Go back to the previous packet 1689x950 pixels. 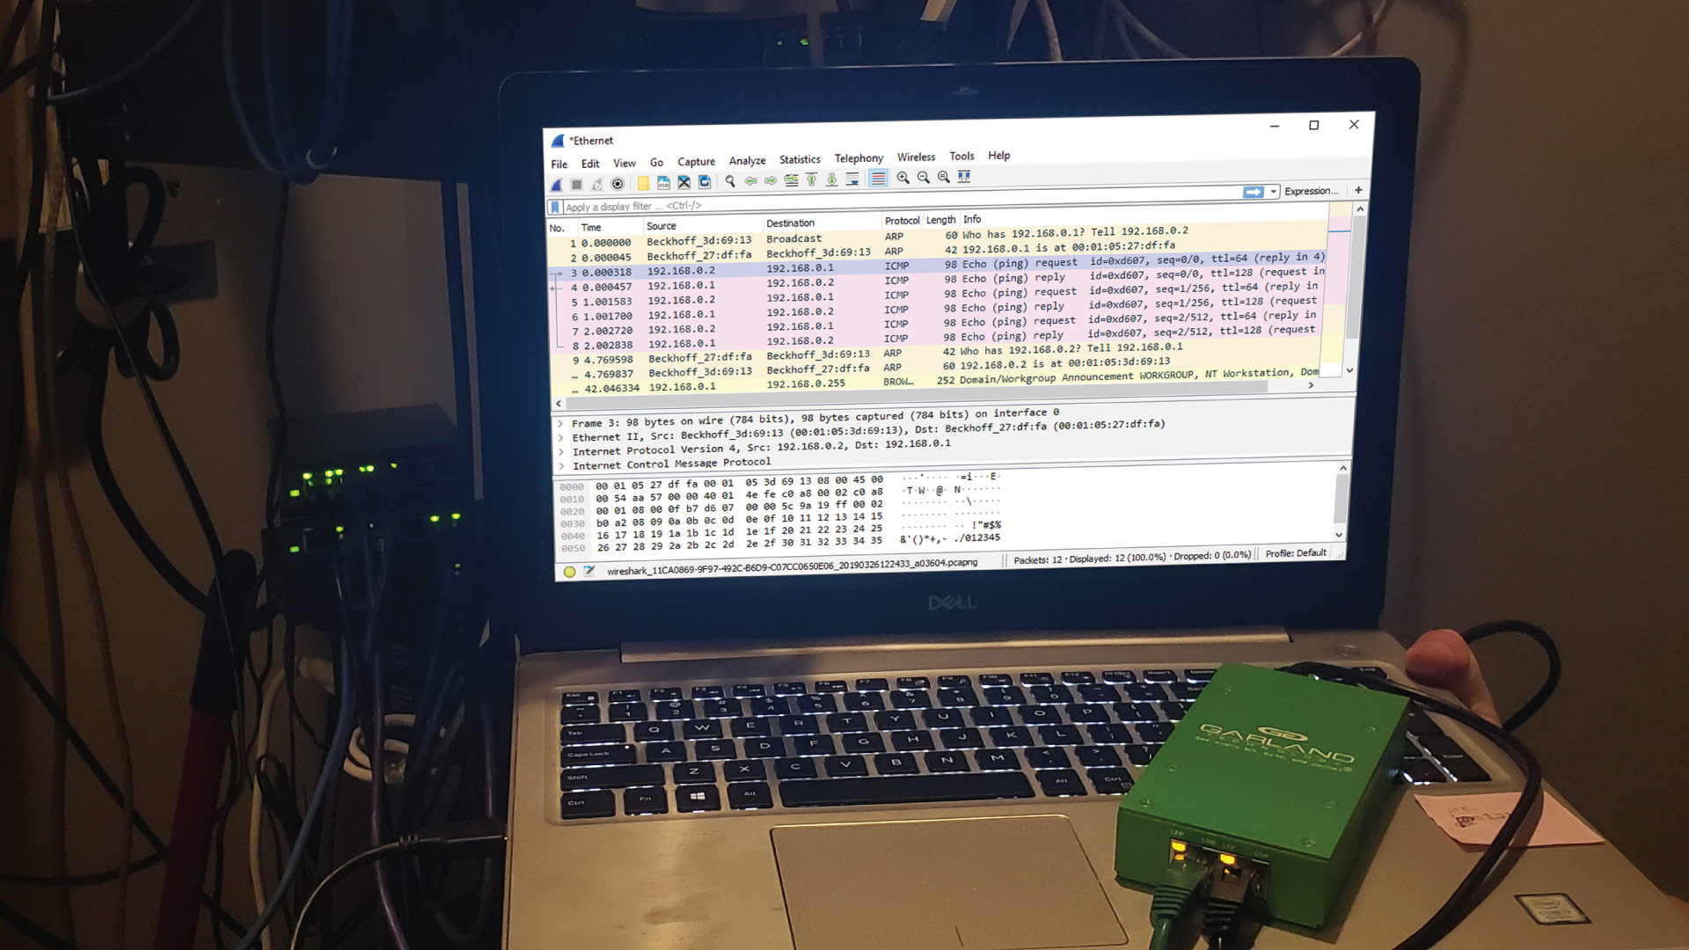point(750,181)
